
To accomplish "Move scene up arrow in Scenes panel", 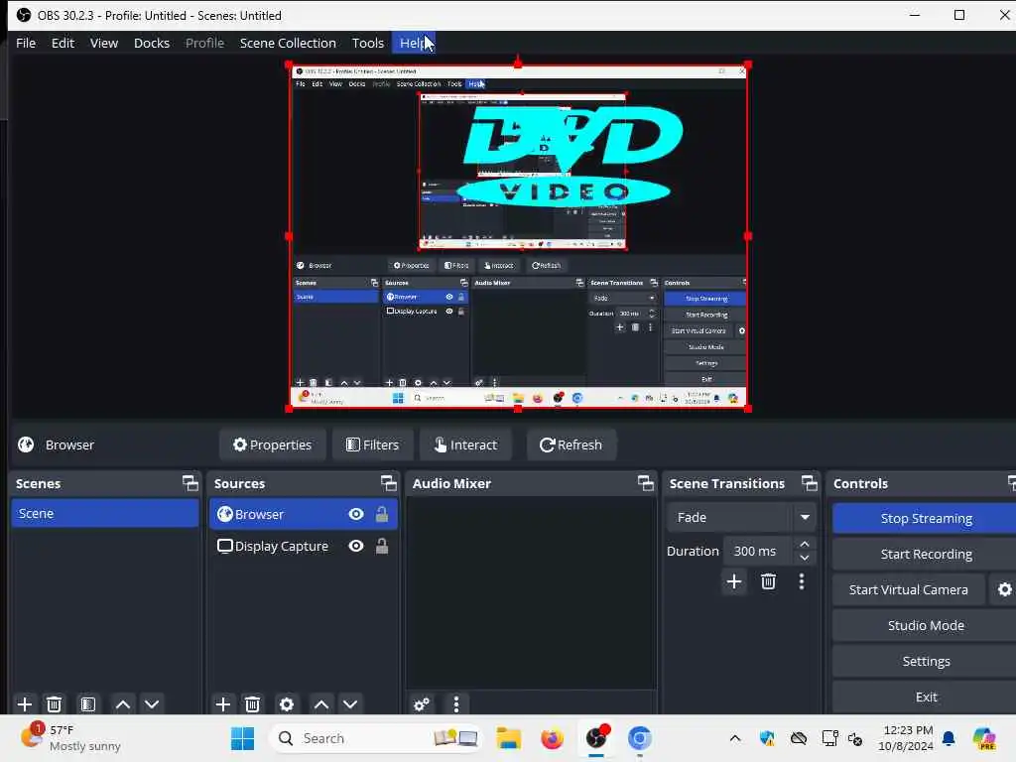I will click(x=122, y=704).
